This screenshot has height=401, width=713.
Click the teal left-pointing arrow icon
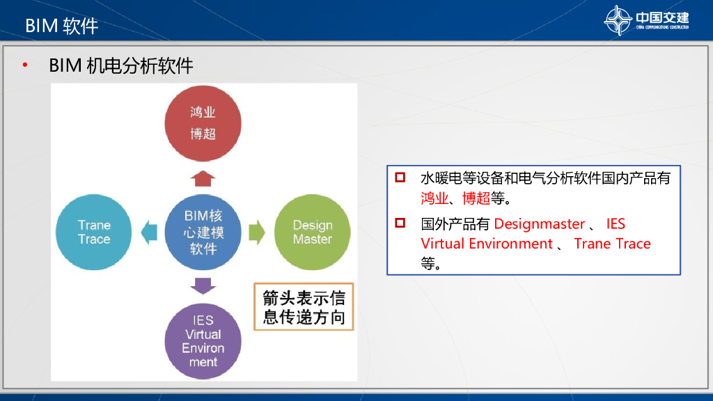pos(149,233)
